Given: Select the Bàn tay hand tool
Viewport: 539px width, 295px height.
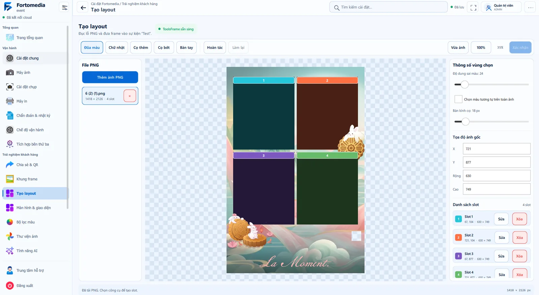Looking at the screenshot, I should (186, 47).
